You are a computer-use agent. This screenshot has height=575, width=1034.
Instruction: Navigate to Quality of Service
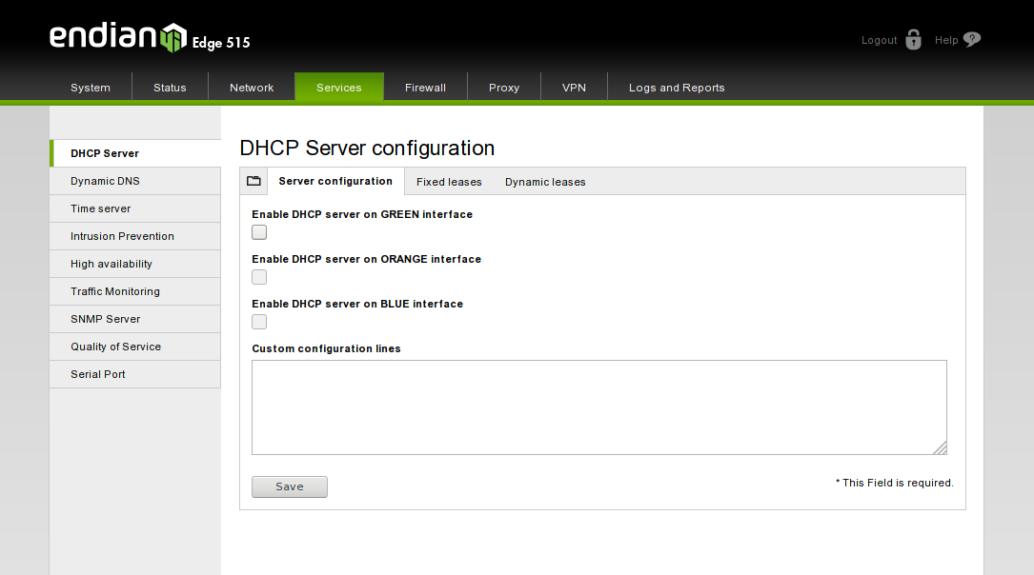tap(115, 347)
